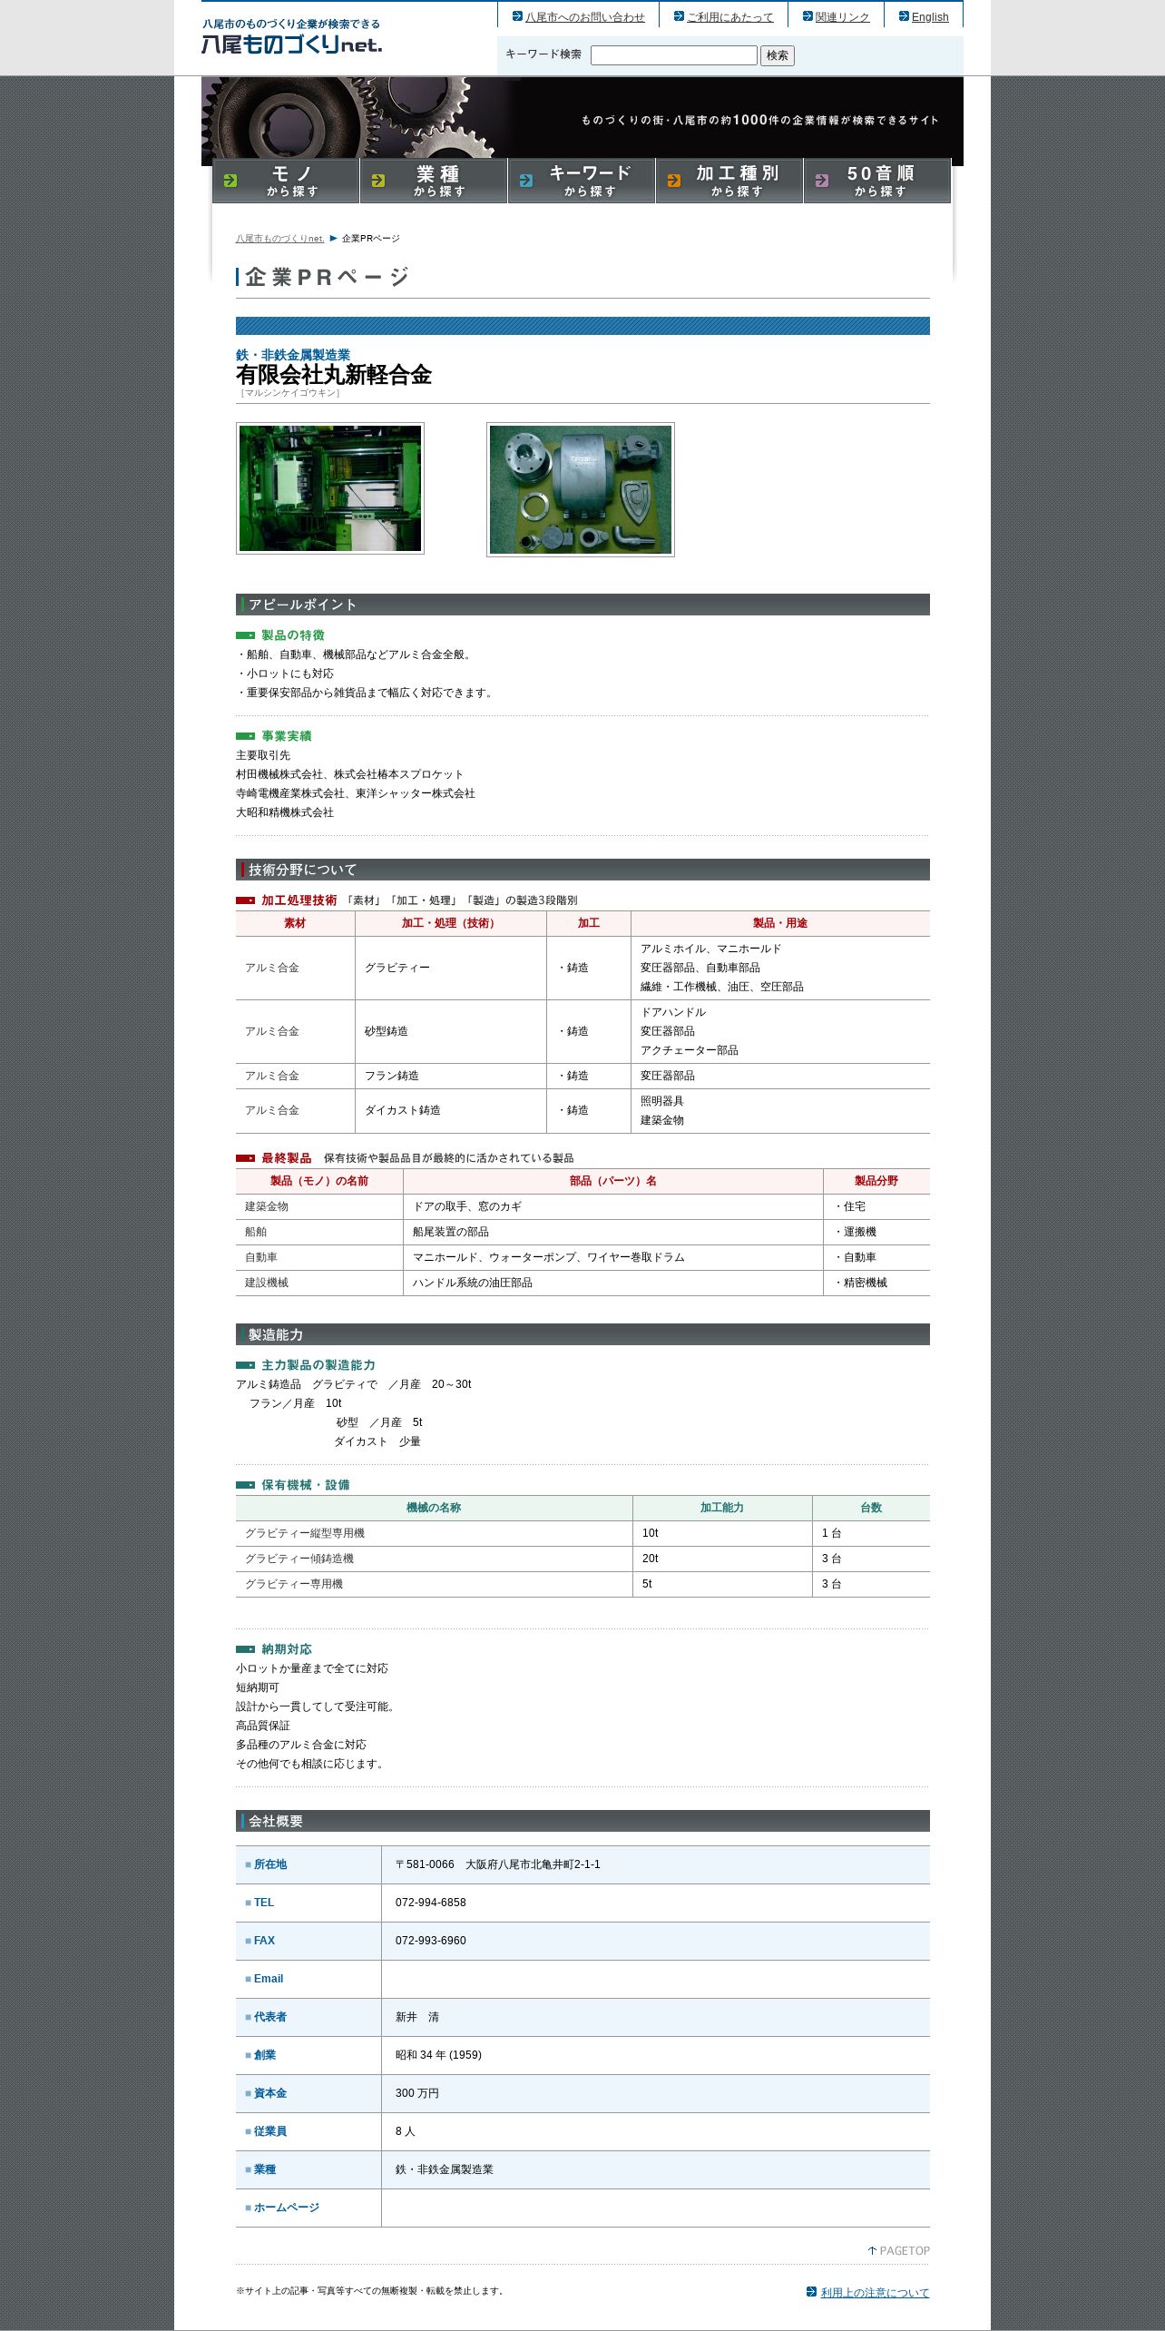Click blue arrow icon on キーワード tab
The width and height of the screenshot is (1165, 2331).
(x=526, y=181)
